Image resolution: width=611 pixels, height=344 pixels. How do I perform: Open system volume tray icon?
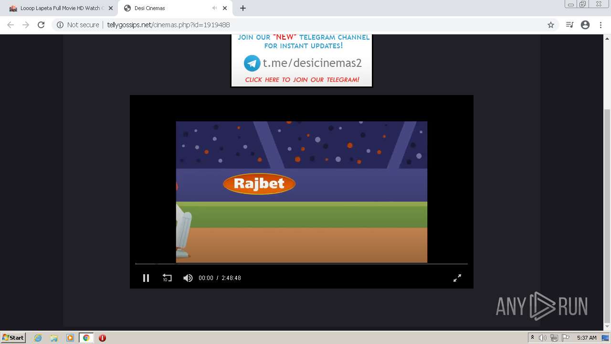(x=543, y=338)
